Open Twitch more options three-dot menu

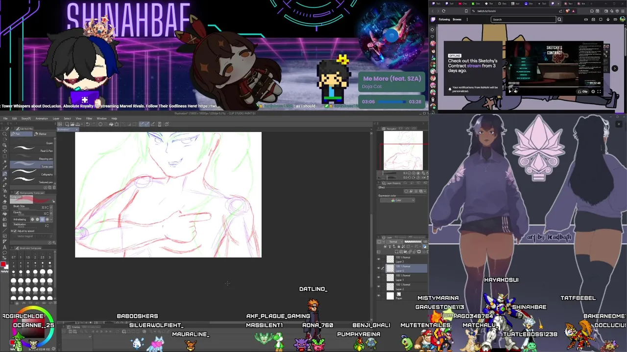pyautogui.click(x=467, y=20)
